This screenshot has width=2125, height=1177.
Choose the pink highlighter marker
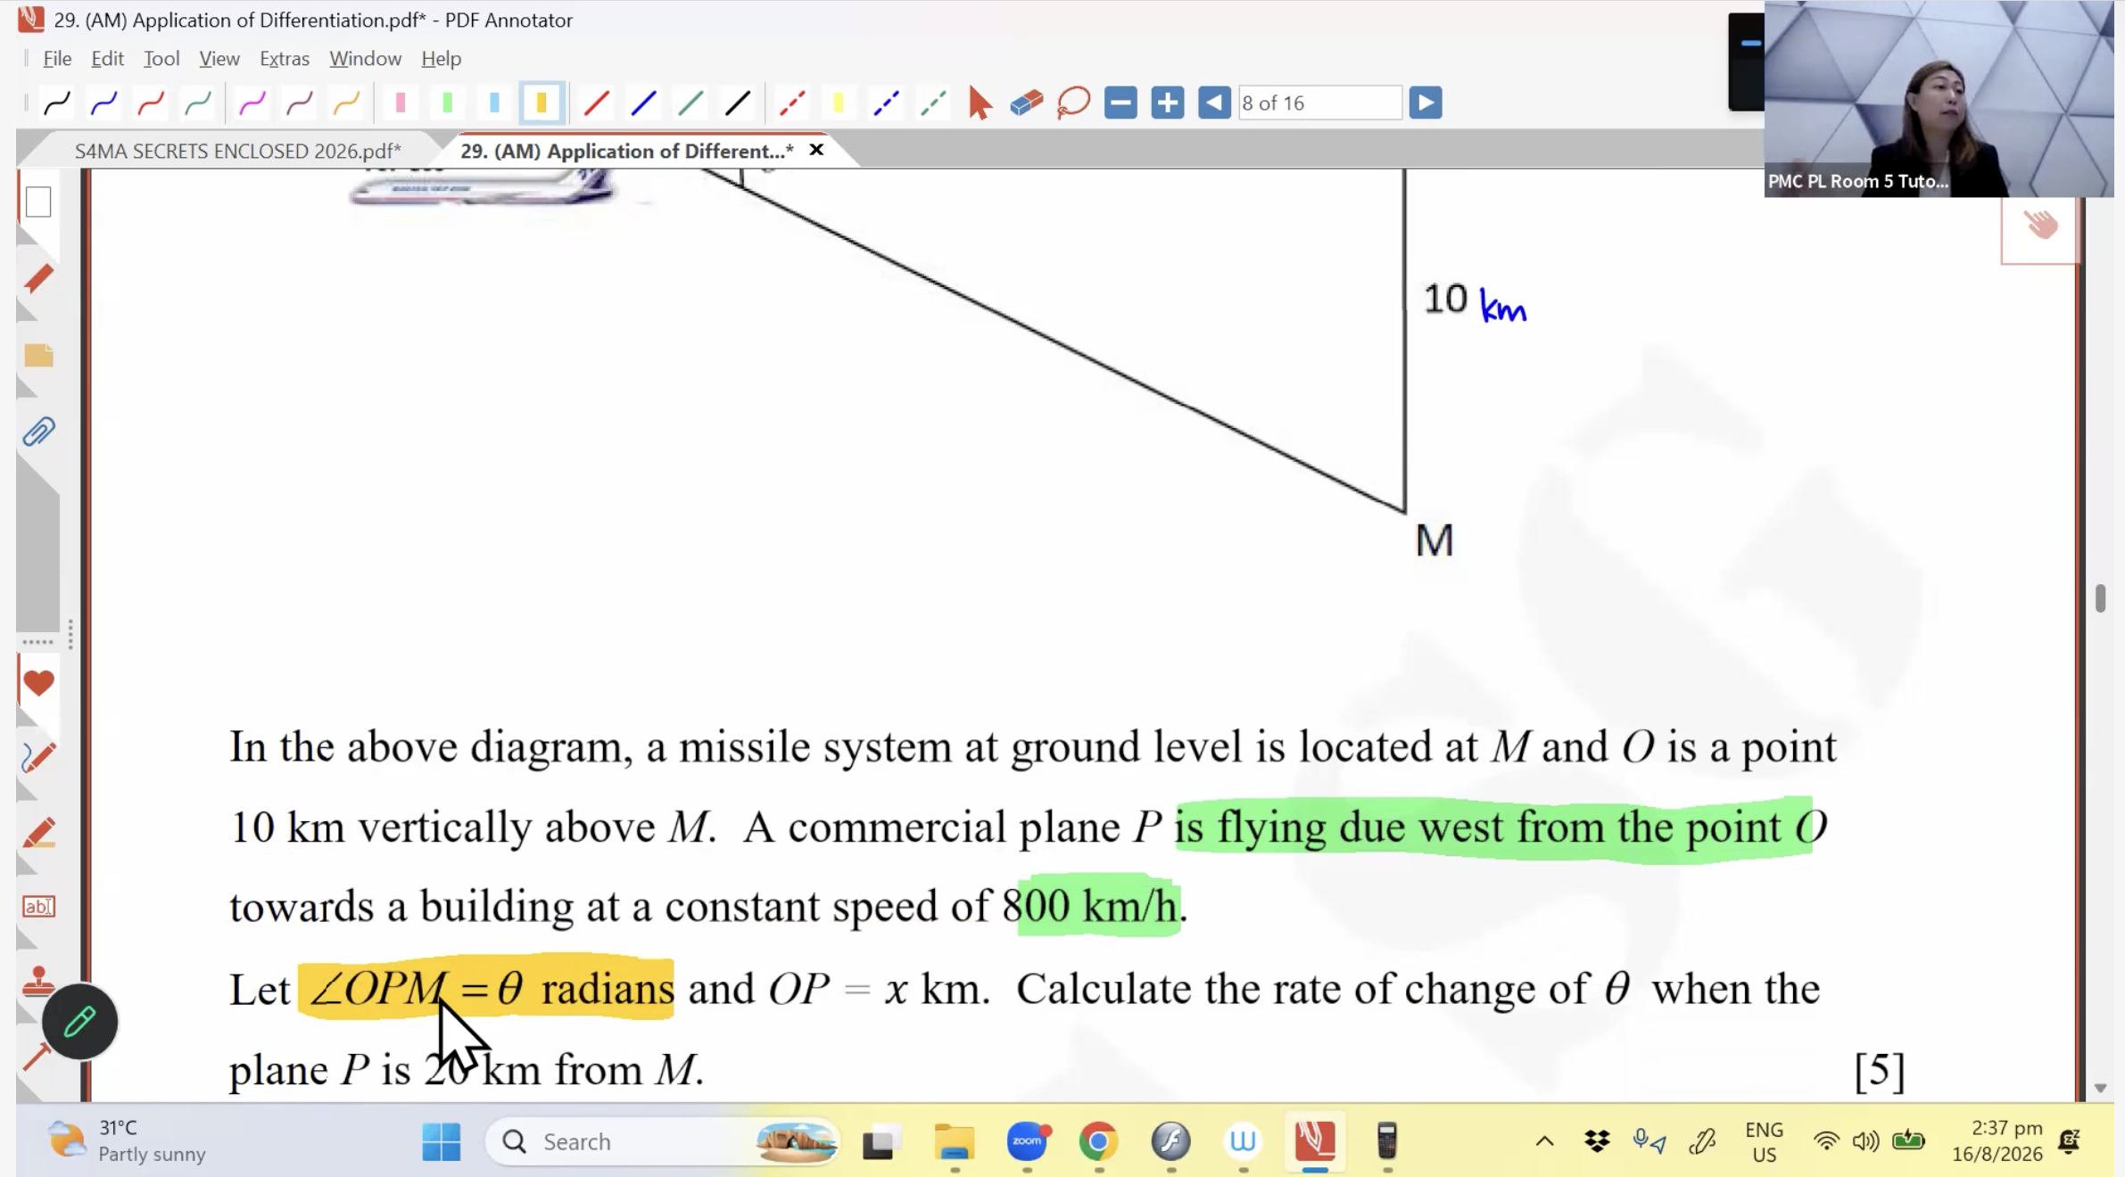401,103
